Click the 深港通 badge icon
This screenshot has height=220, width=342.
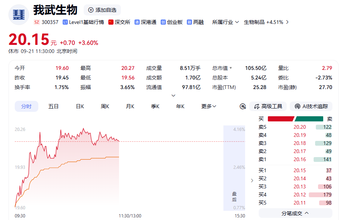(137, 22)
